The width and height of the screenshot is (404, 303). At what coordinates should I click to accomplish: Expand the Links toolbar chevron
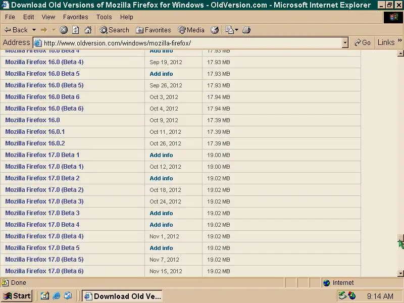click(400, 40)
